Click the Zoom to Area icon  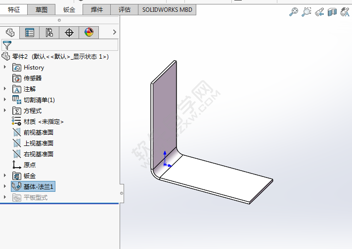[x=307, y=12]
